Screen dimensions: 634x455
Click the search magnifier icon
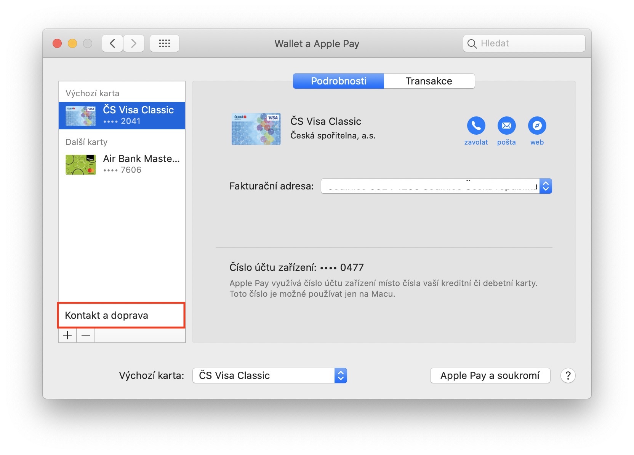[472, 44]
